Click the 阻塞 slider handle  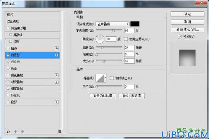pyautogui.click(x=97, y=54)
